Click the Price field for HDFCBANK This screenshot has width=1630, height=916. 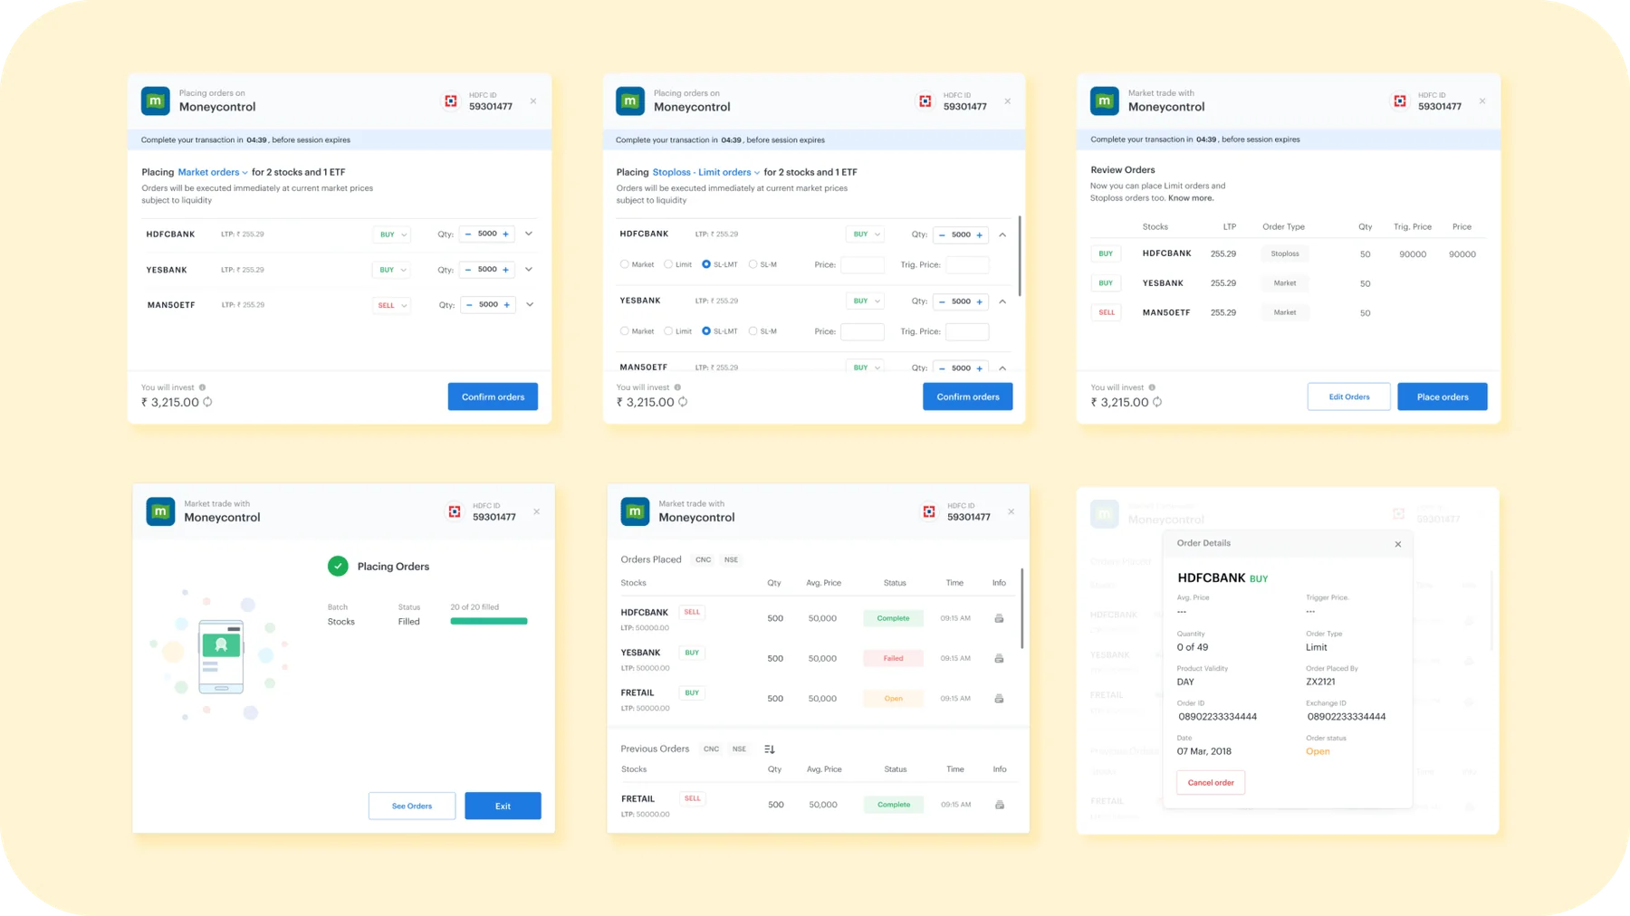[862, 264]
